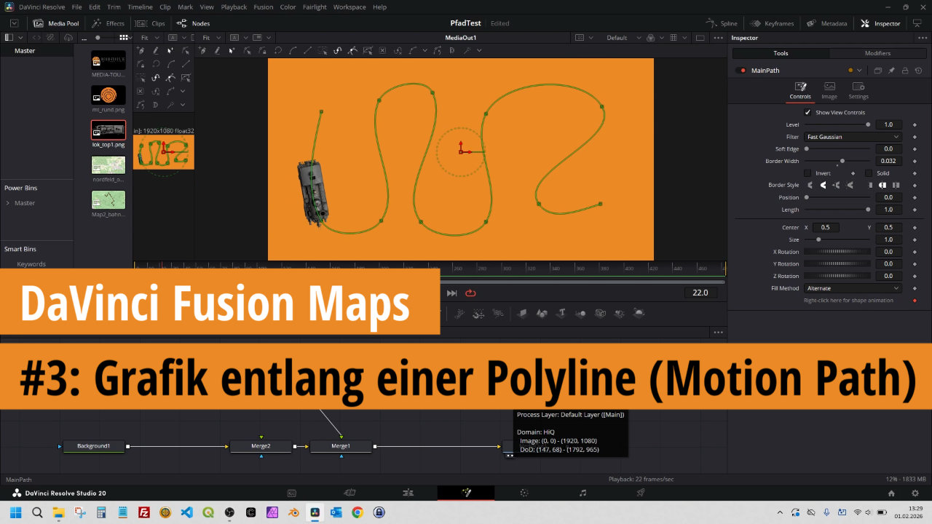This screenshot has width=932, height=524.
Task: Select the lok_top1.png media thumbnail
Action: tap(108, 130)
